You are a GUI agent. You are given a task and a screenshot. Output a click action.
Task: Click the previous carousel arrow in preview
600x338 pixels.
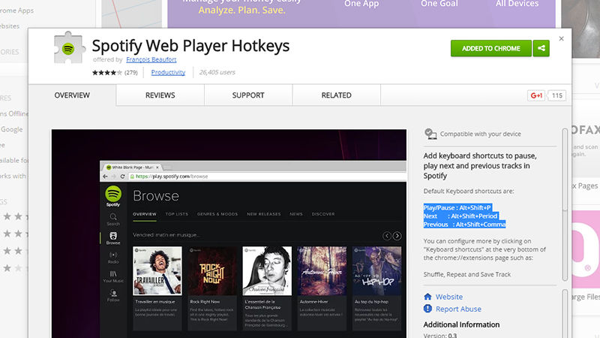387,236
